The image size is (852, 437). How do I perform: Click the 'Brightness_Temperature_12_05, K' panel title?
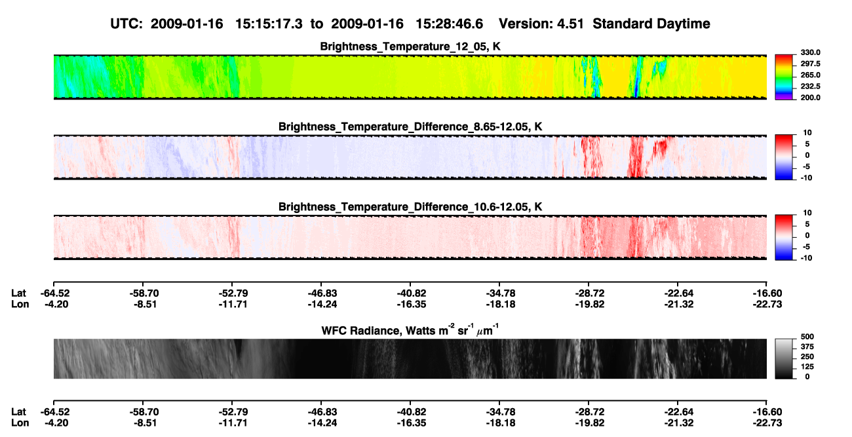(410, 47)
